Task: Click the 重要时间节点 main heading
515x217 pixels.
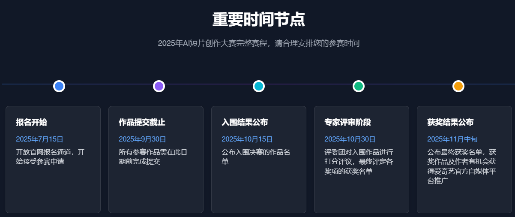Action: pos(259,20)
